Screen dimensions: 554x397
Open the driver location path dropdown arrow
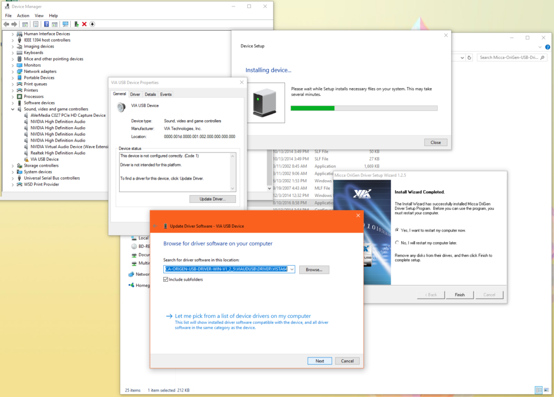coord(292,269)
